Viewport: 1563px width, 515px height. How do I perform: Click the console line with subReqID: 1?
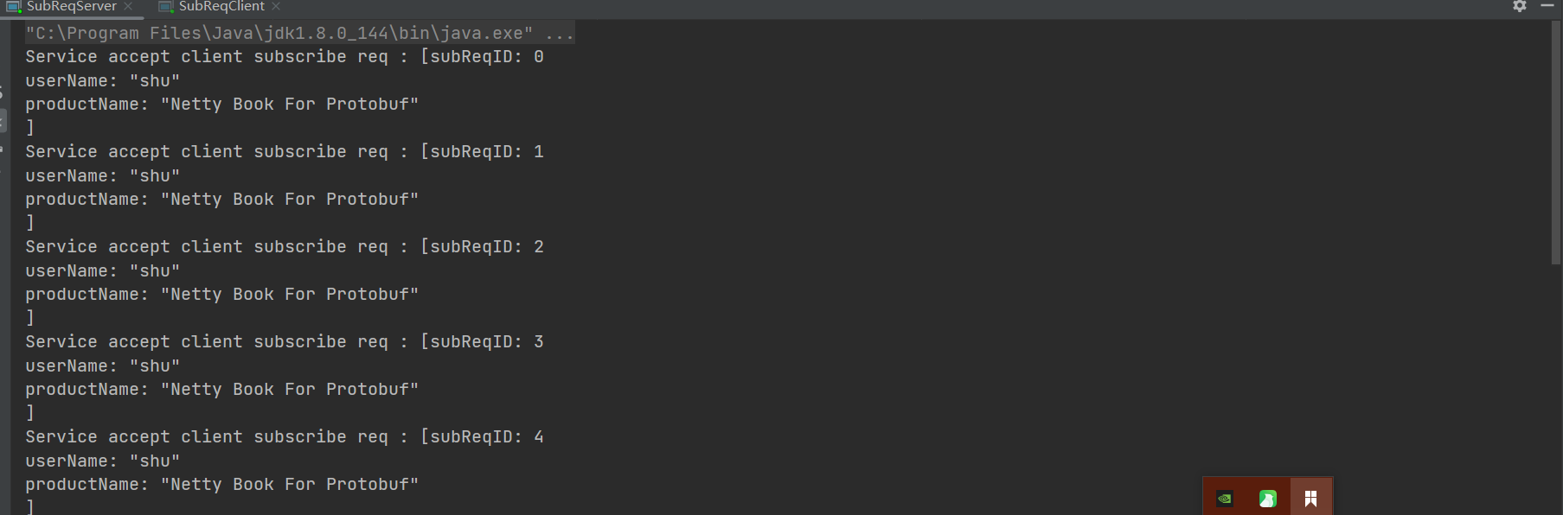coord(284,152)
